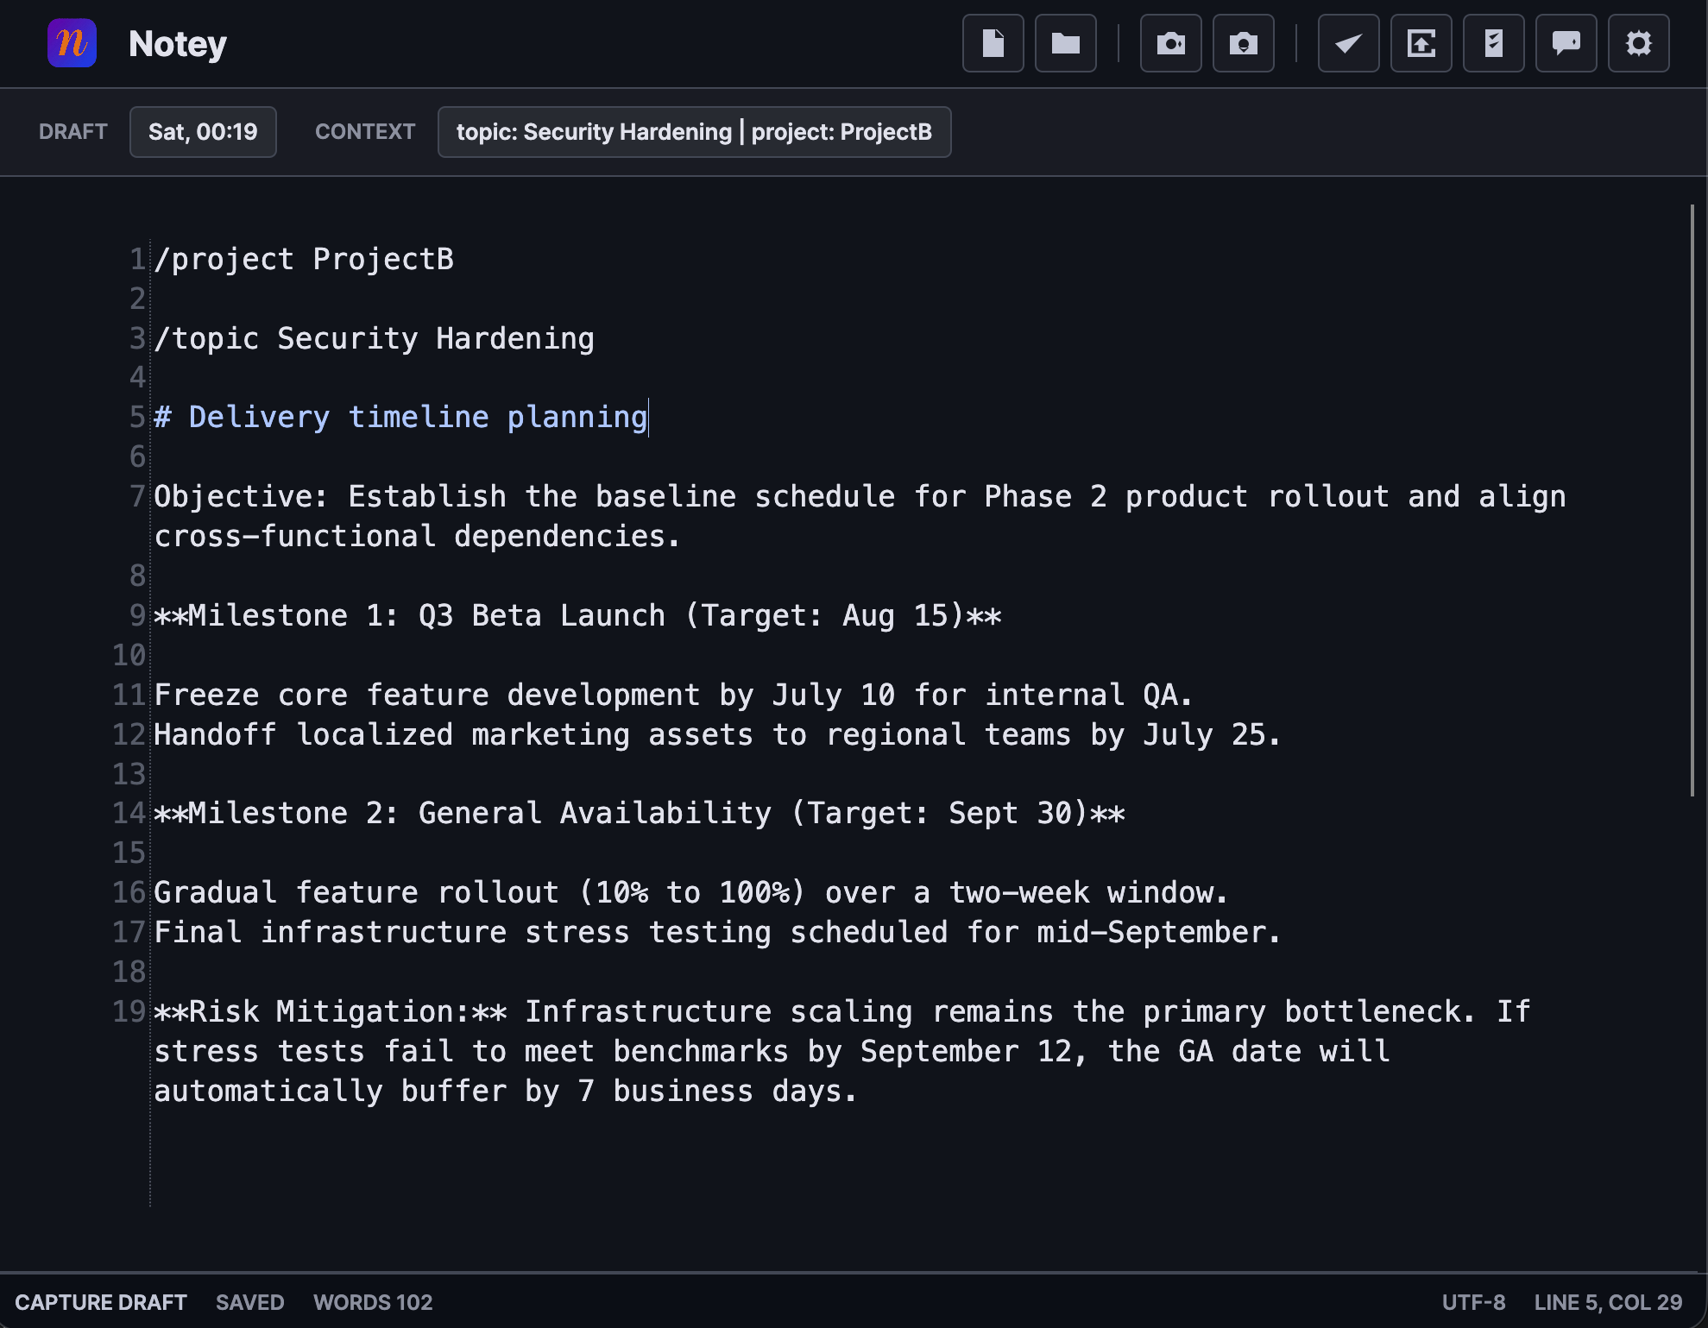This screenshot has height=1328, width=1708.
Task: Click the draft timestamp Sat, 00:19
Action: tap(203, 132)
